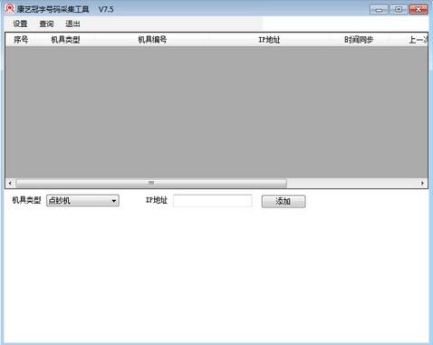Click the 序号 column header
The height and width of the screenshot is (345, 433).
[x=21, y=40]
